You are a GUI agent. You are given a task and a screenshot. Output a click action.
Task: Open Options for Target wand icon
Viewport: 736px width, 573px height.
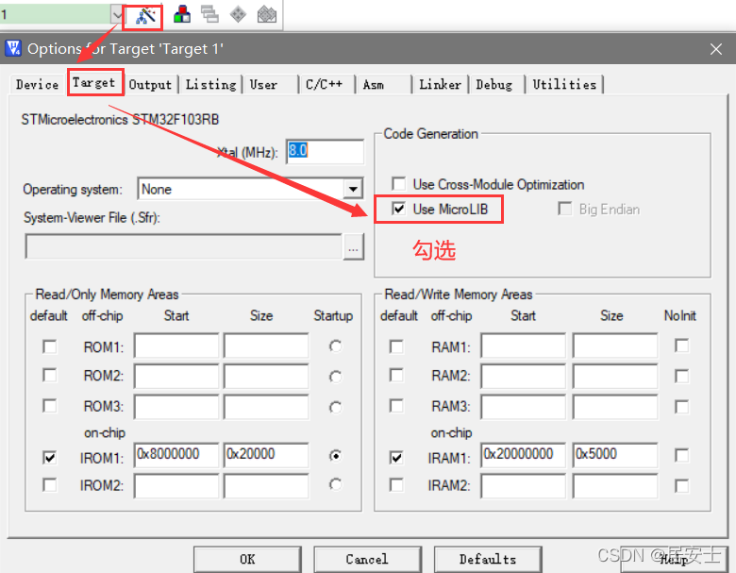pos(145,16)
